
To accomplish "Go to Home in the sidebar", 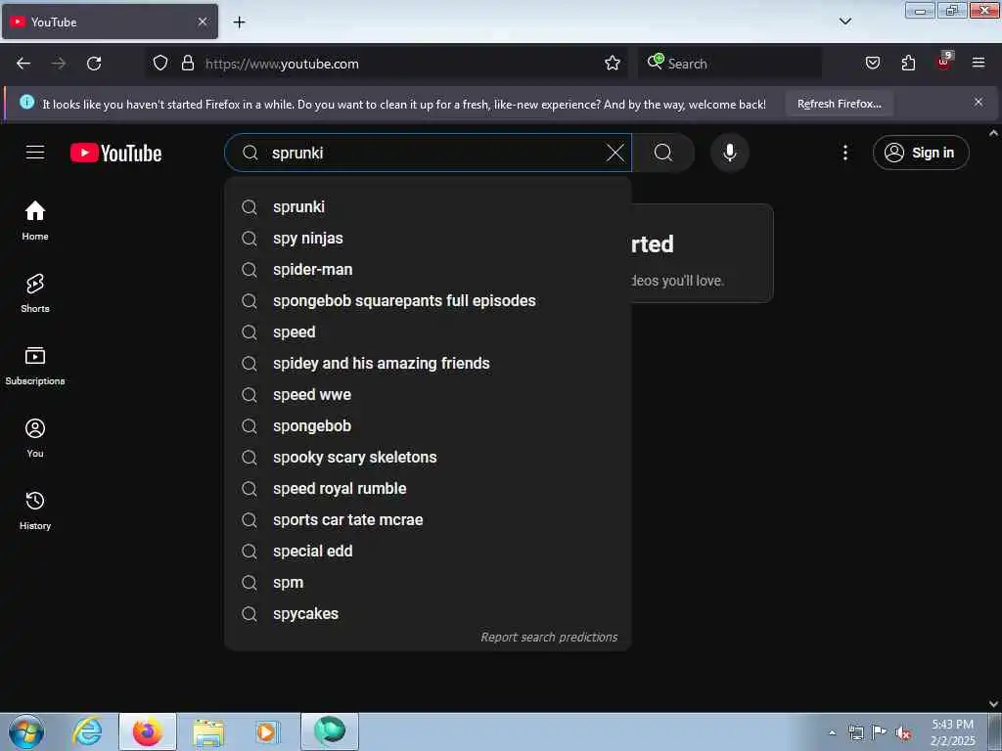I will point(35,221).
